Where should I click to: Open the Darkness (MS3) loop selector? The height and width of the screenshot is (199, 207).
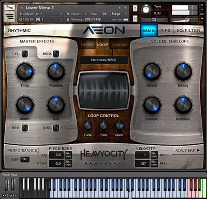[x=103, y=60]
